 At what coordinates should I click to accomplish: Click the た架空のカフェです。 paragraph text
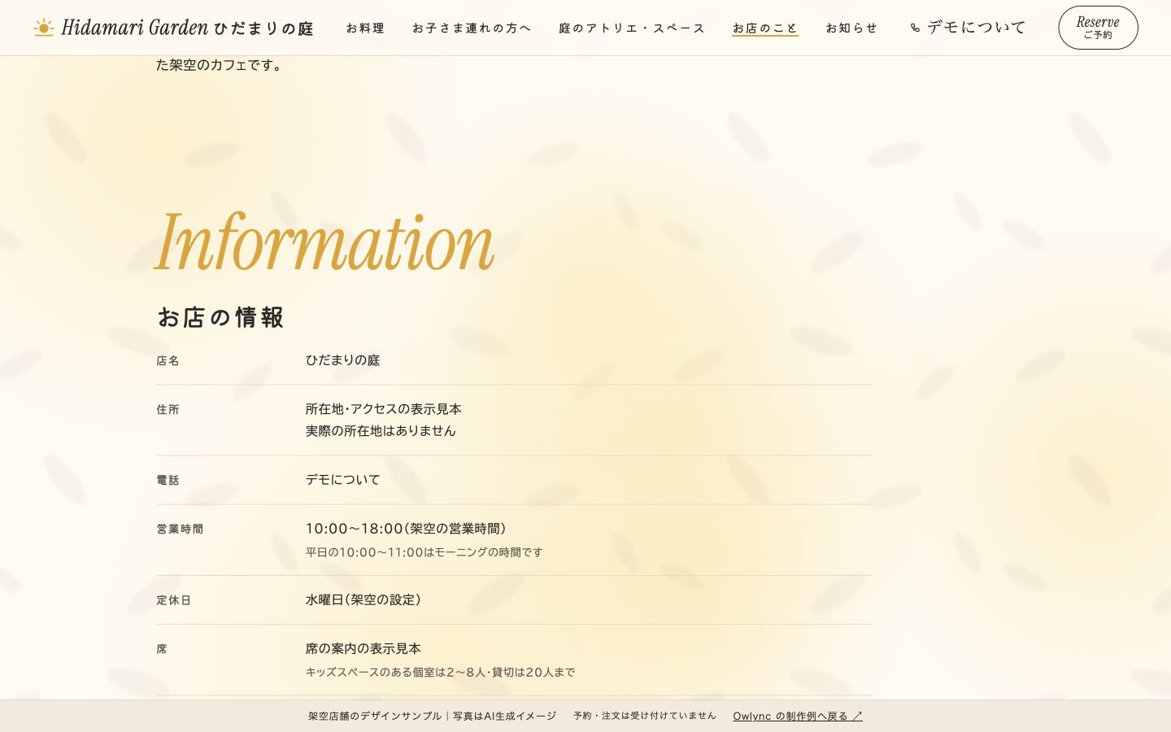pyautogui.click(x=220, y=65)
